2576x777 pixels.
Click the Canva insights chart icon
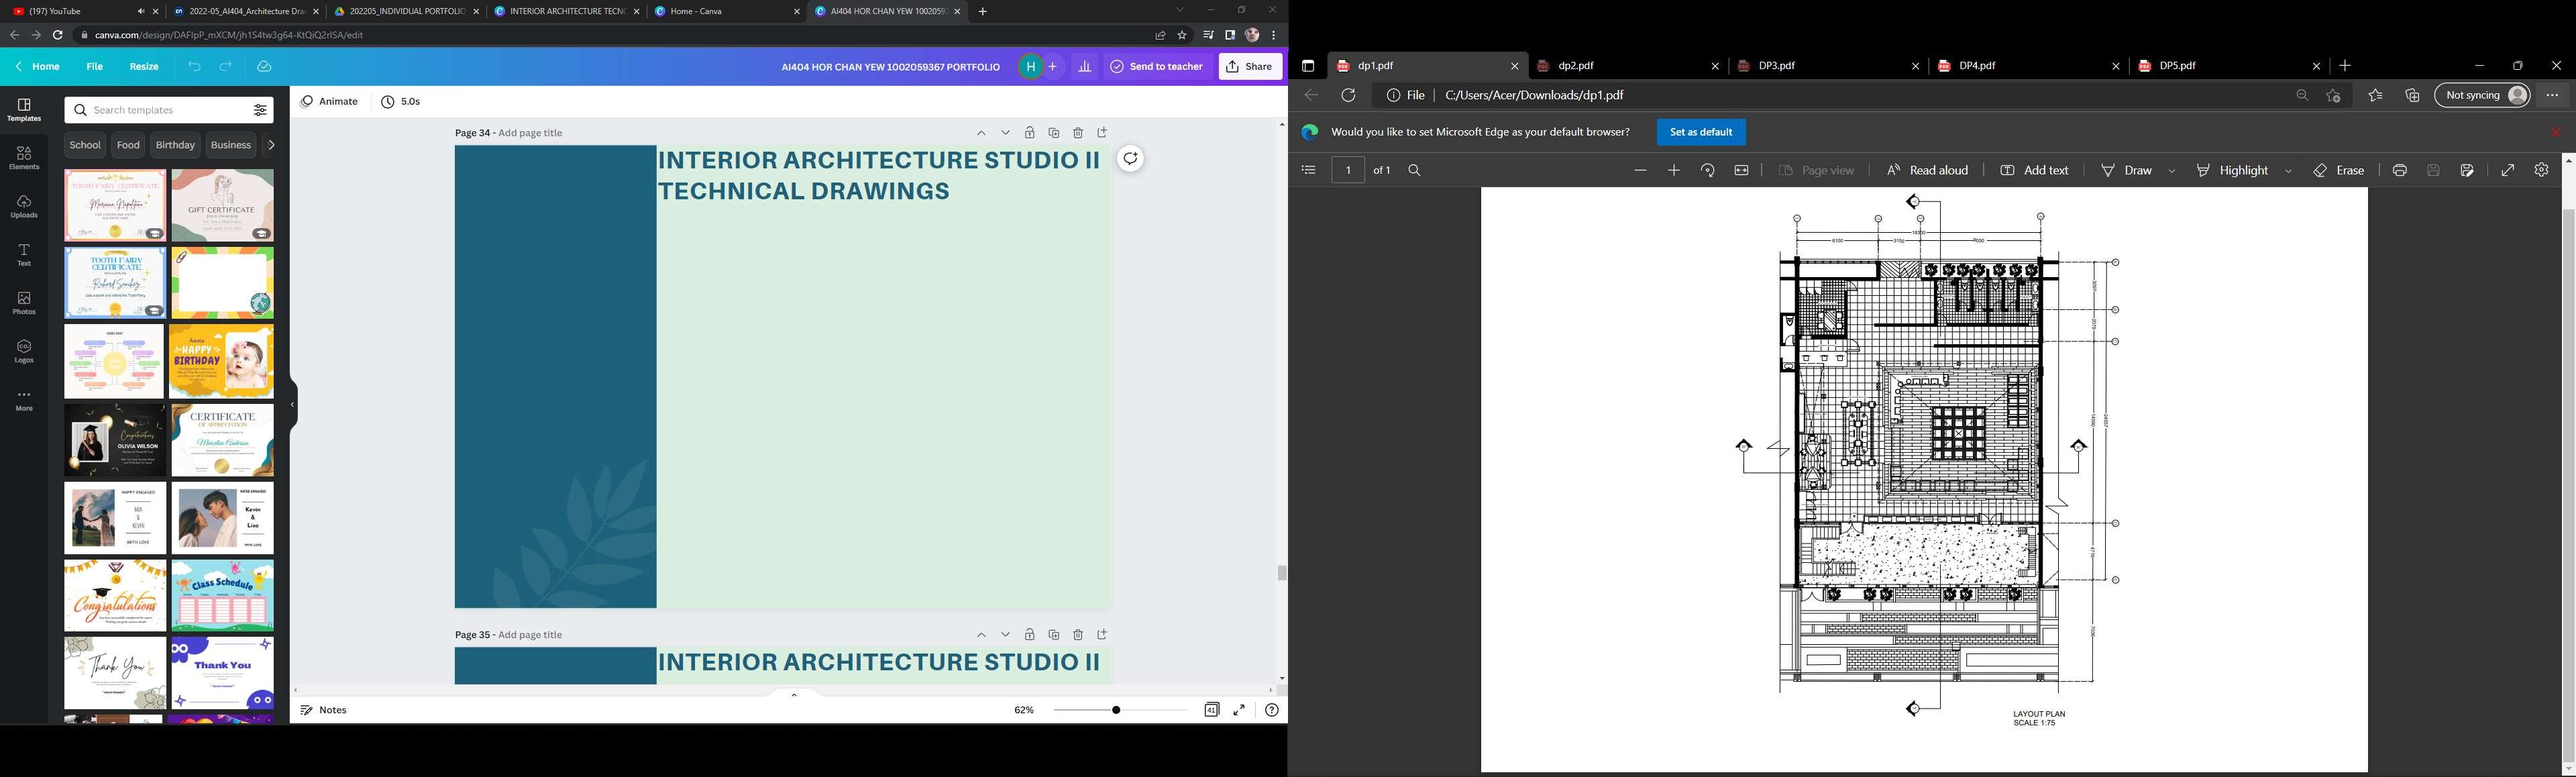(x=1085, y=67)
